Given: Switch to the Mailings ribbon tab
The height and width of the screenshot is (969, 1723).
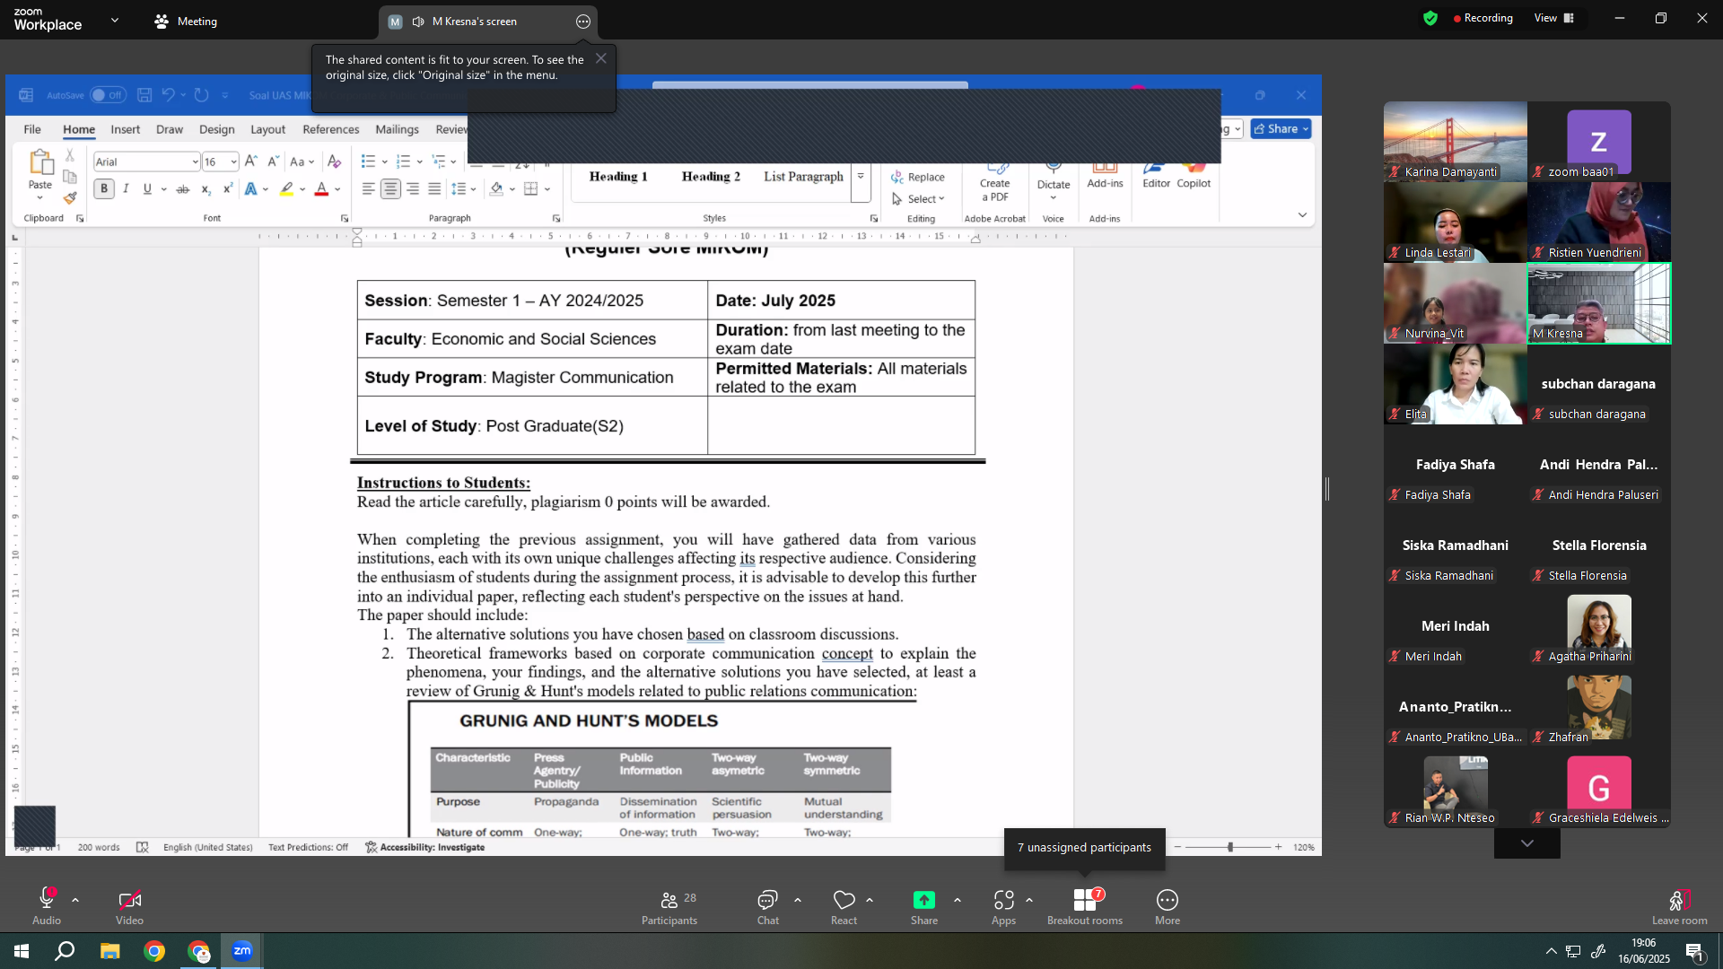Looking at the screenshot, I should pyautogui.click(x=397, y=129).
